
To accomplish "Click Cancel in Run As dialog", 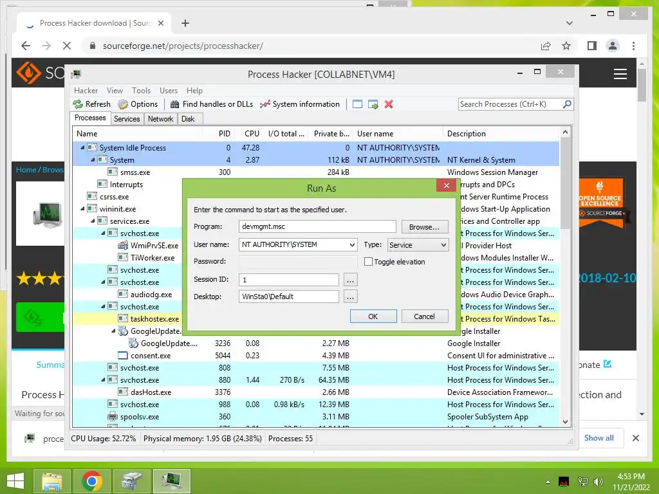I will tap(425, 316).
